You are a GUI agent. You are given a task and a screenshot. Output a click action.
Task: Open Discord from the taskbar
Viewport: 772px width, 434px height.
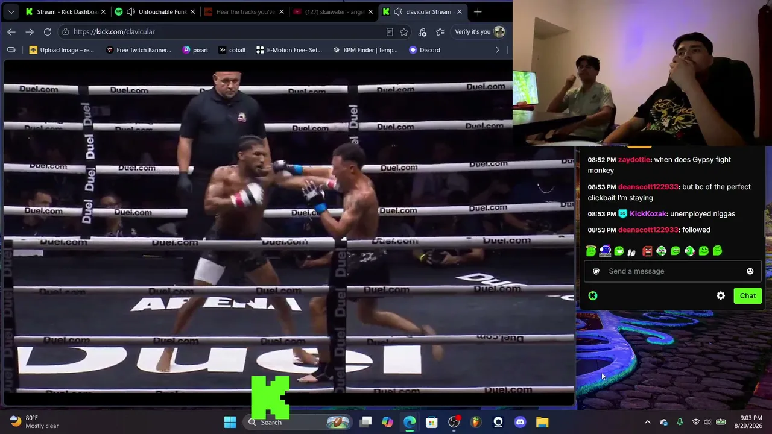[x=520, y=422]
